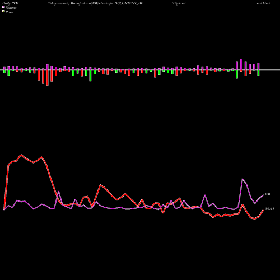280x280 pixels.
Task: Click the Volume legend color swatch
Action: point(3,7)
